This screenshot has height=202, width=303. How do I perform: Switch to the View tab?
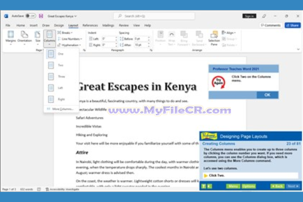(136, 25)
